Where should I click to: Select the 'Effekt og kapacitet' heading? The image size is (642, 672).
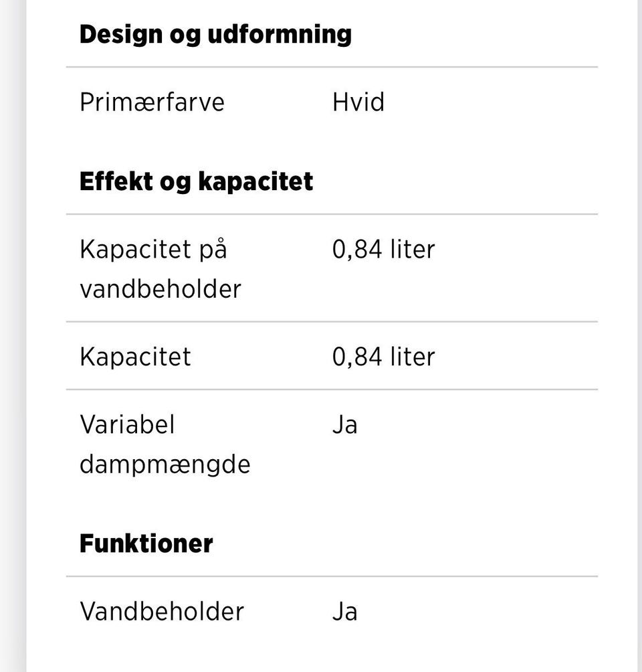point(196,181)
